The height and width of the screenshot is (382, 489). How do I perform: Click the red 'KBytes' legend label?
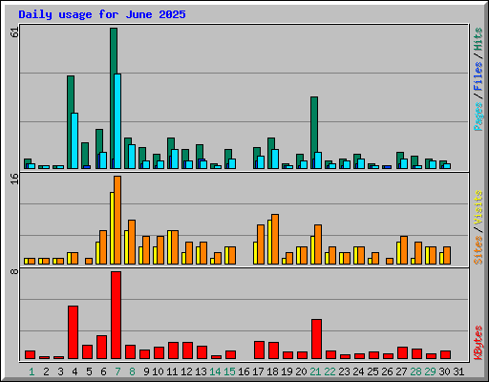click(x=478, y=343)
